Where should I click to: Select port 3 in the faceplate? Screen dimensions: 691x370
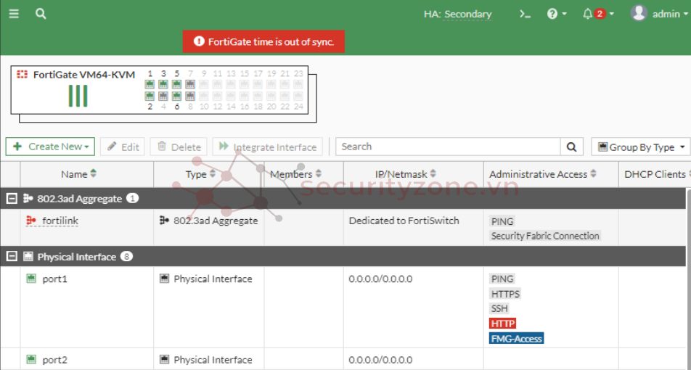(x=163, y=84)
